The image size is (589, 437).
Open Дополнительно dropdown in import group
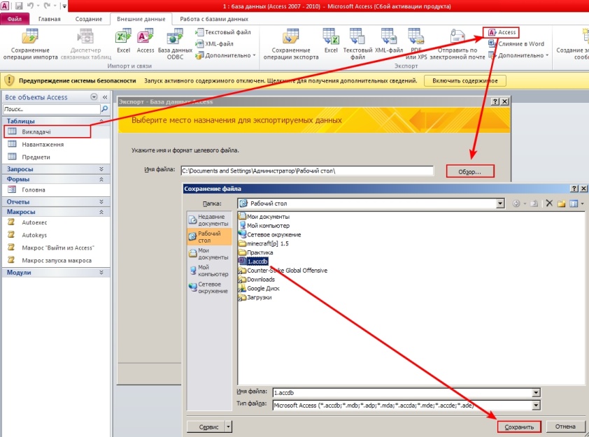(x=225, y=55)
